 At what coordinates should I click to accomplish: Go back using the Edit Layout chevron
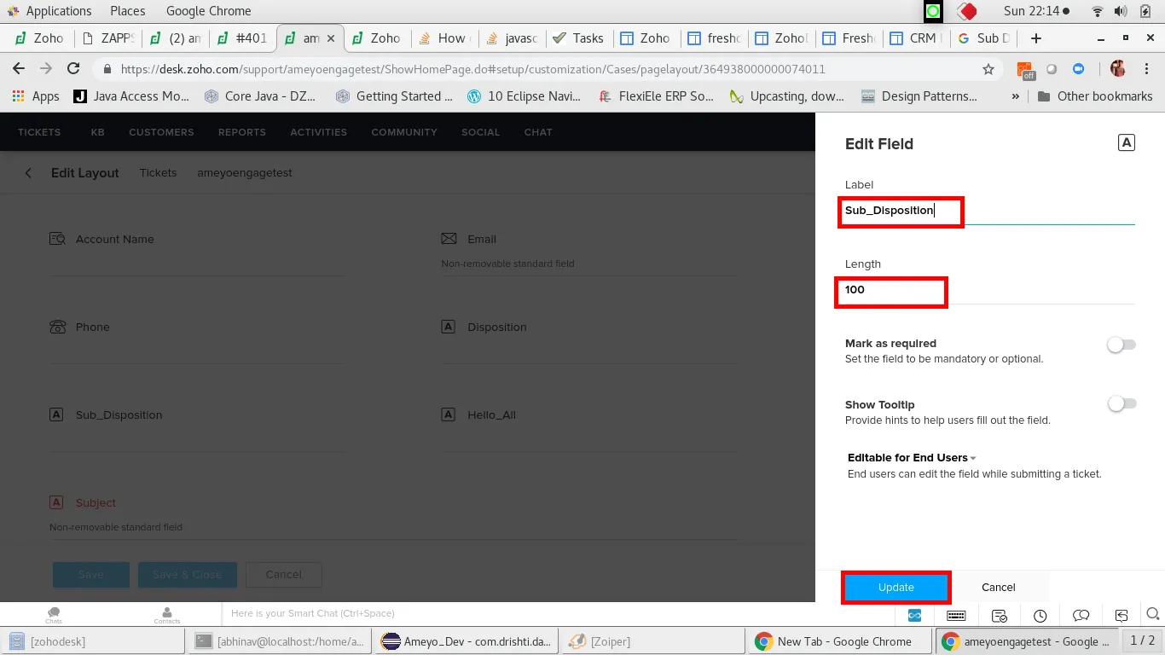[28, 173]
